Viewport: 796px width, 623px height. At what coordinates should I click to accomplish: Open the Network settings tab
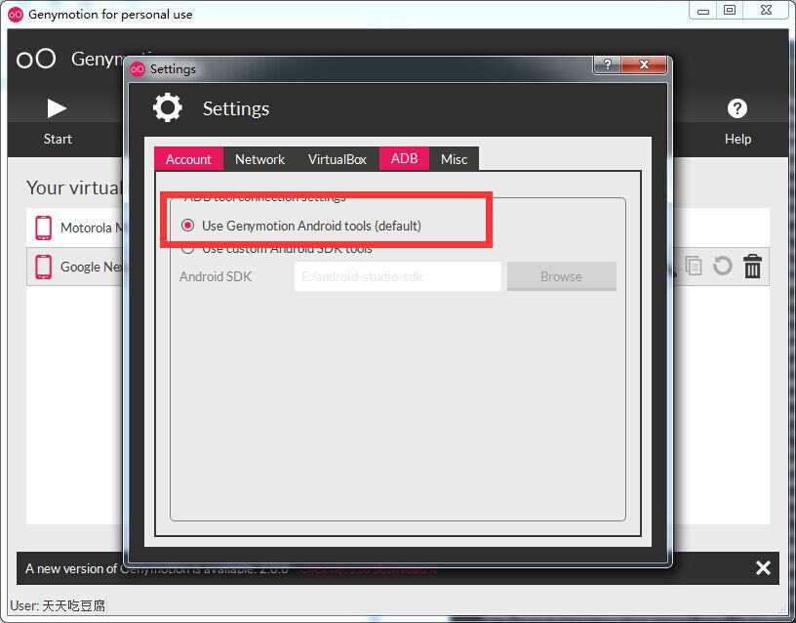click(259, 158)
